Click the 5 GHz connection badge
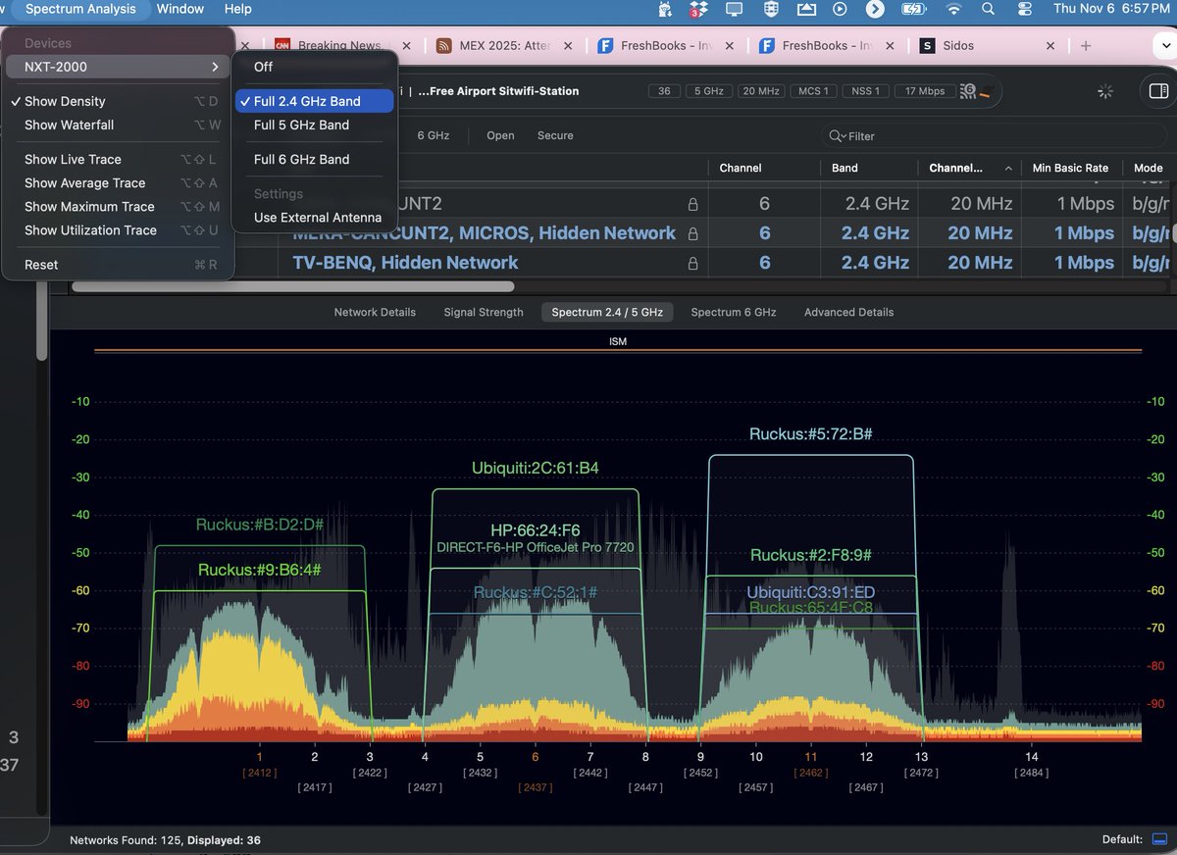1177x855 pixels. click(708, 91)
